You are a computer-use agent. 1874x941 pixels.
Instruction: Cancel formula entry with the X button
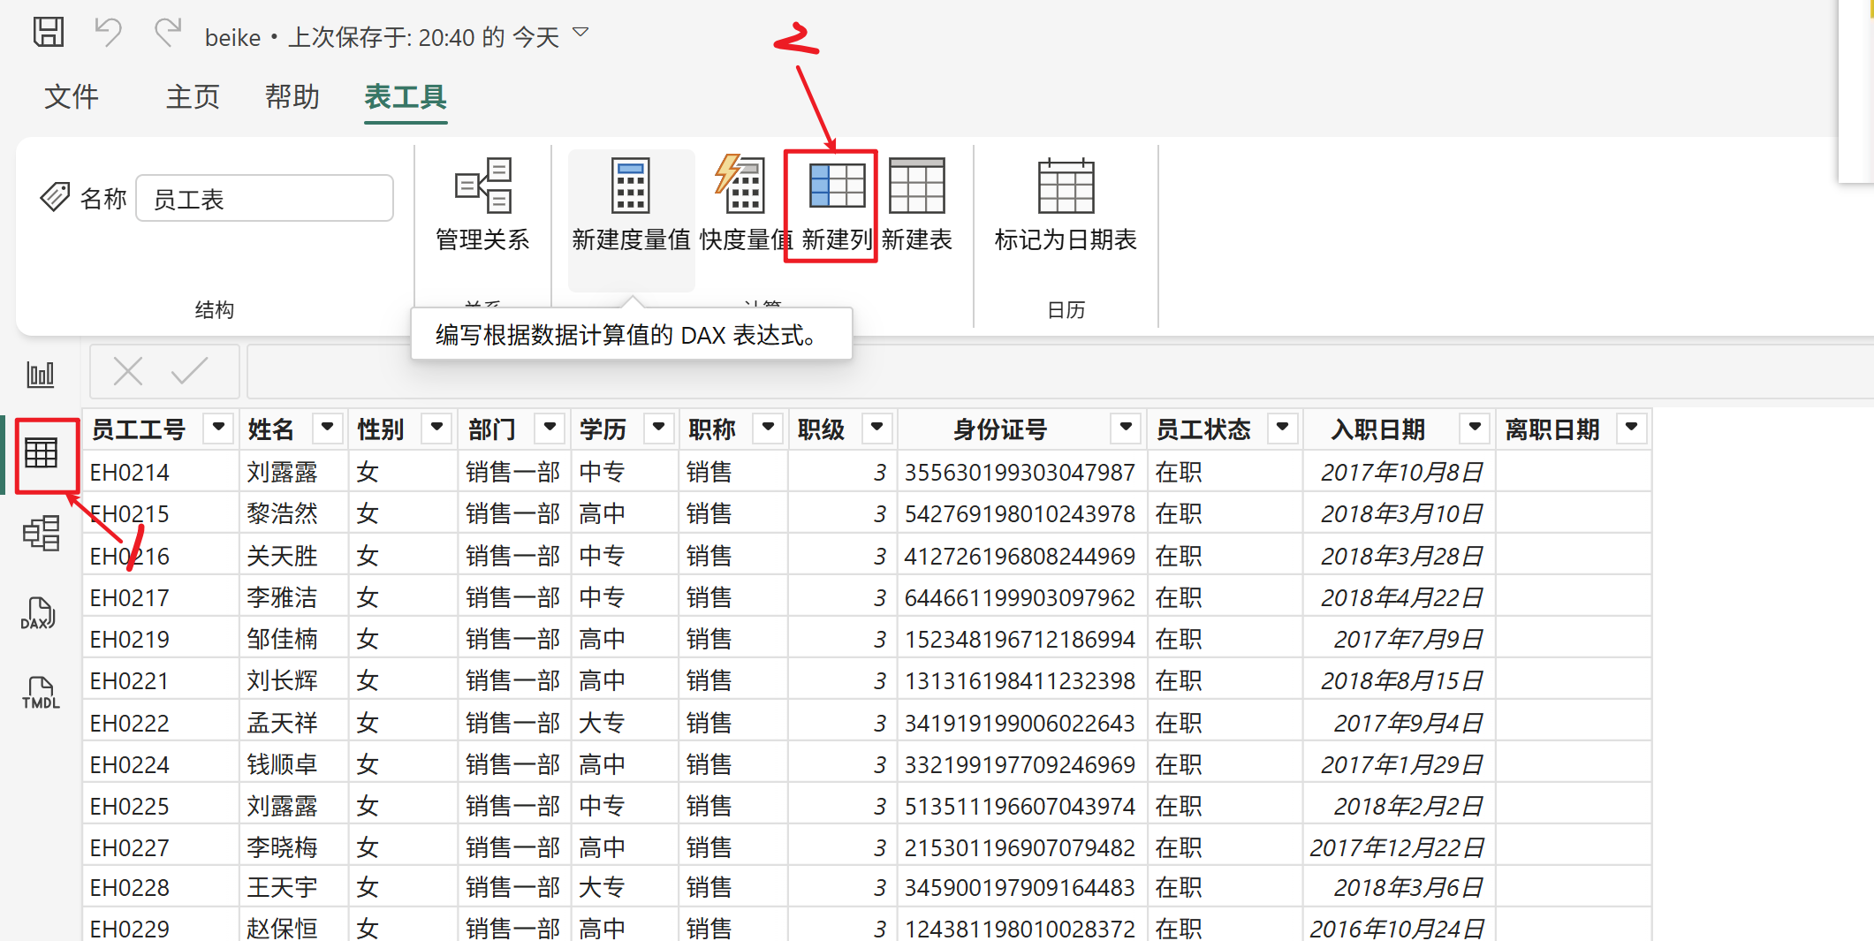pyautogui.click(x=127, y=371)
